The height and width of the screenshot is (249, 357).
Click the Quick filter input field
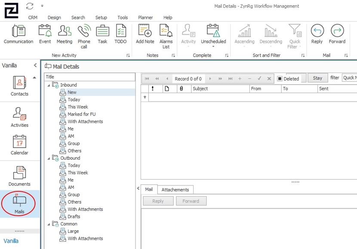coord(350,78)
